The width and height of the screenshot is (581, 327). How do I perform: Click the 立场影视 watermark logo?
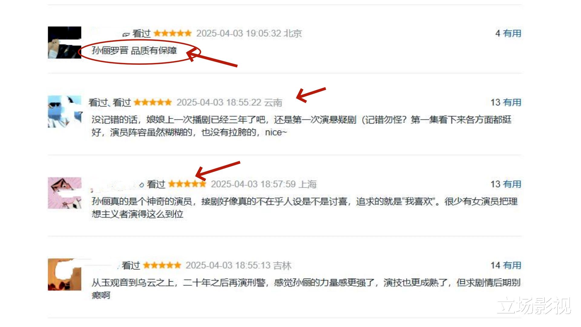point(534,305)
